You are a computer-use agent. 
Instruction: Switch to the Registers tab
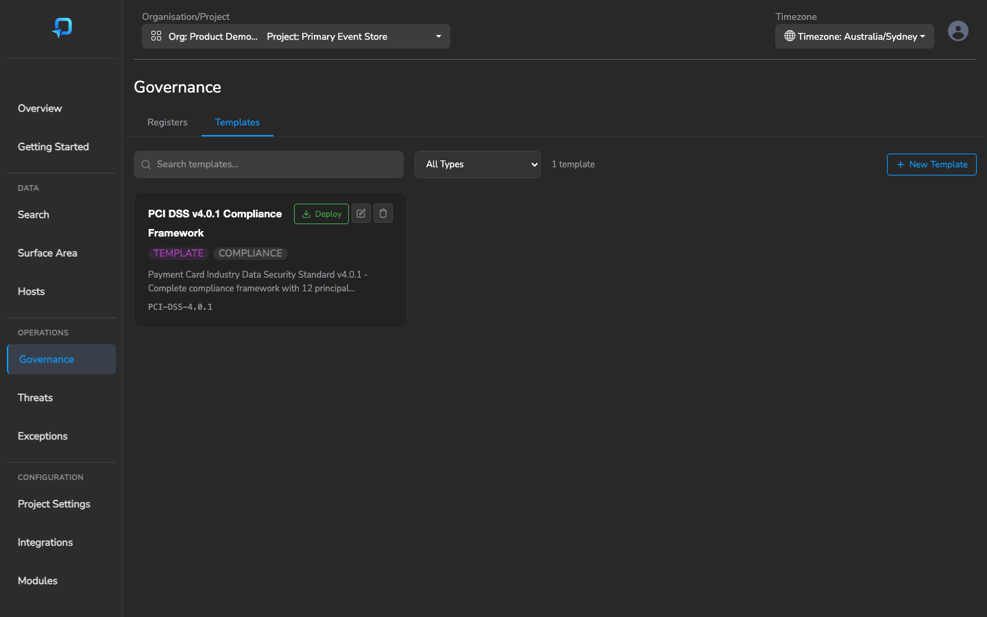[167, 122]
